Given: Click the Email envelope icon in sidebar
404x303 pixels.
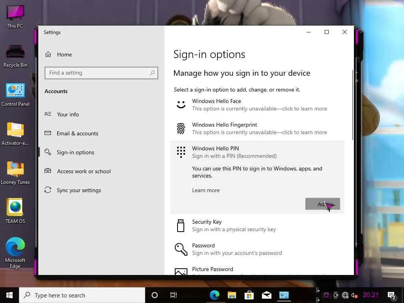Looking at the screenshot, I should click(x=48, y=133).
